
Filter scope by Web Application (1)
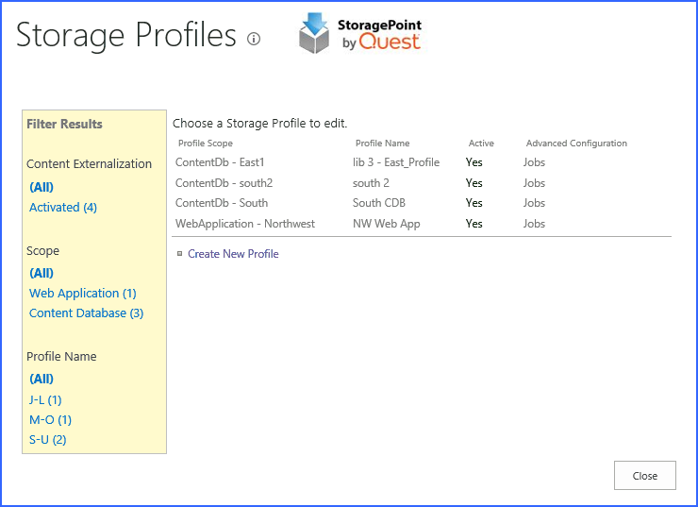point(83,294)
